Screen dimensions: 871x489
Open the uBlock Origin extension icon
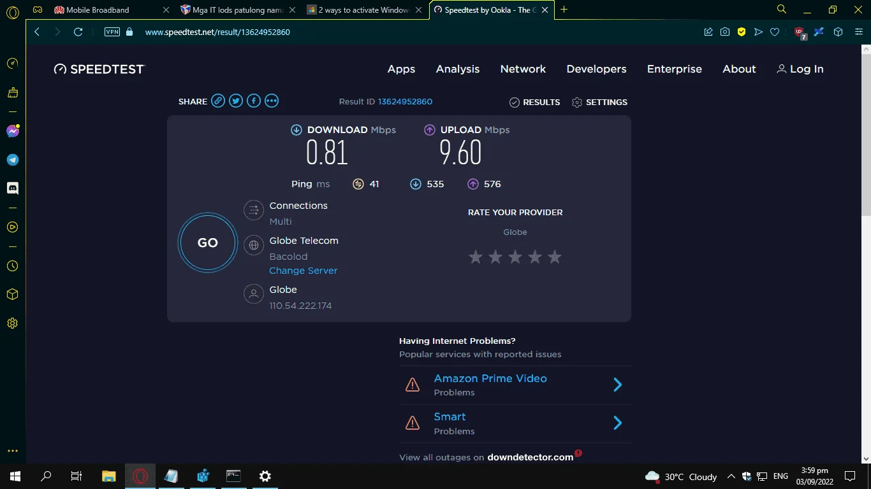[800, 32]
